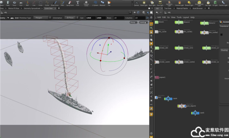229x138 pixels.
Task: Create a Distant Light from the shelf
Action: 189,3
